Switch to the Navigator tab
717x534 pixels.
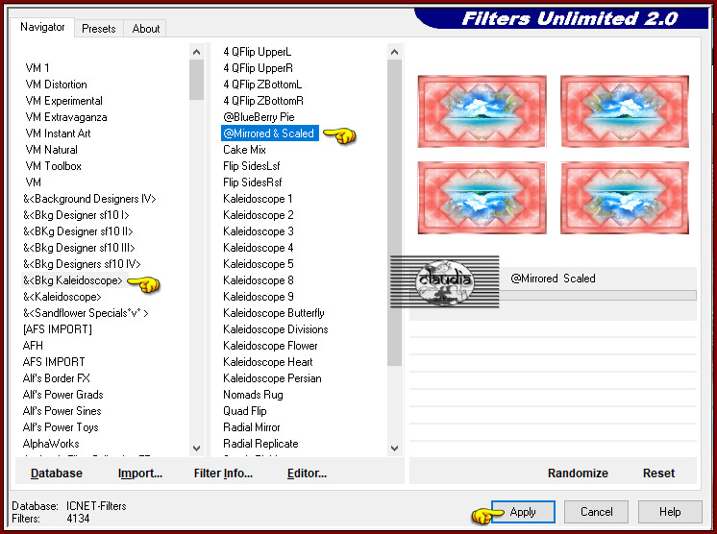[42, 27]
